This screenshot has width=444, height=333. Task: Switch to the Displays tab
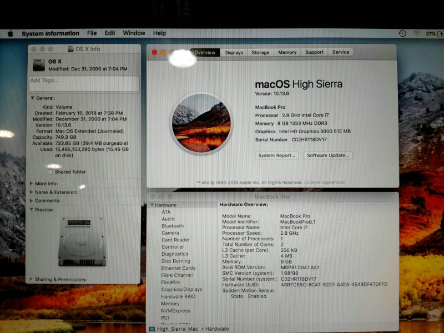pyautogui.click(x=234, y=53)
